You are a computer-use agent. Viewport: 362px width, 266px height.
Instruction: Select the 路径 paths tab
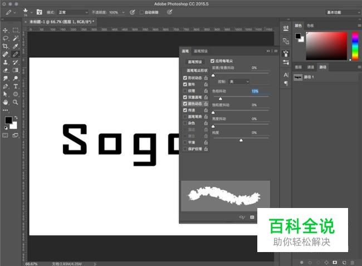323,67
